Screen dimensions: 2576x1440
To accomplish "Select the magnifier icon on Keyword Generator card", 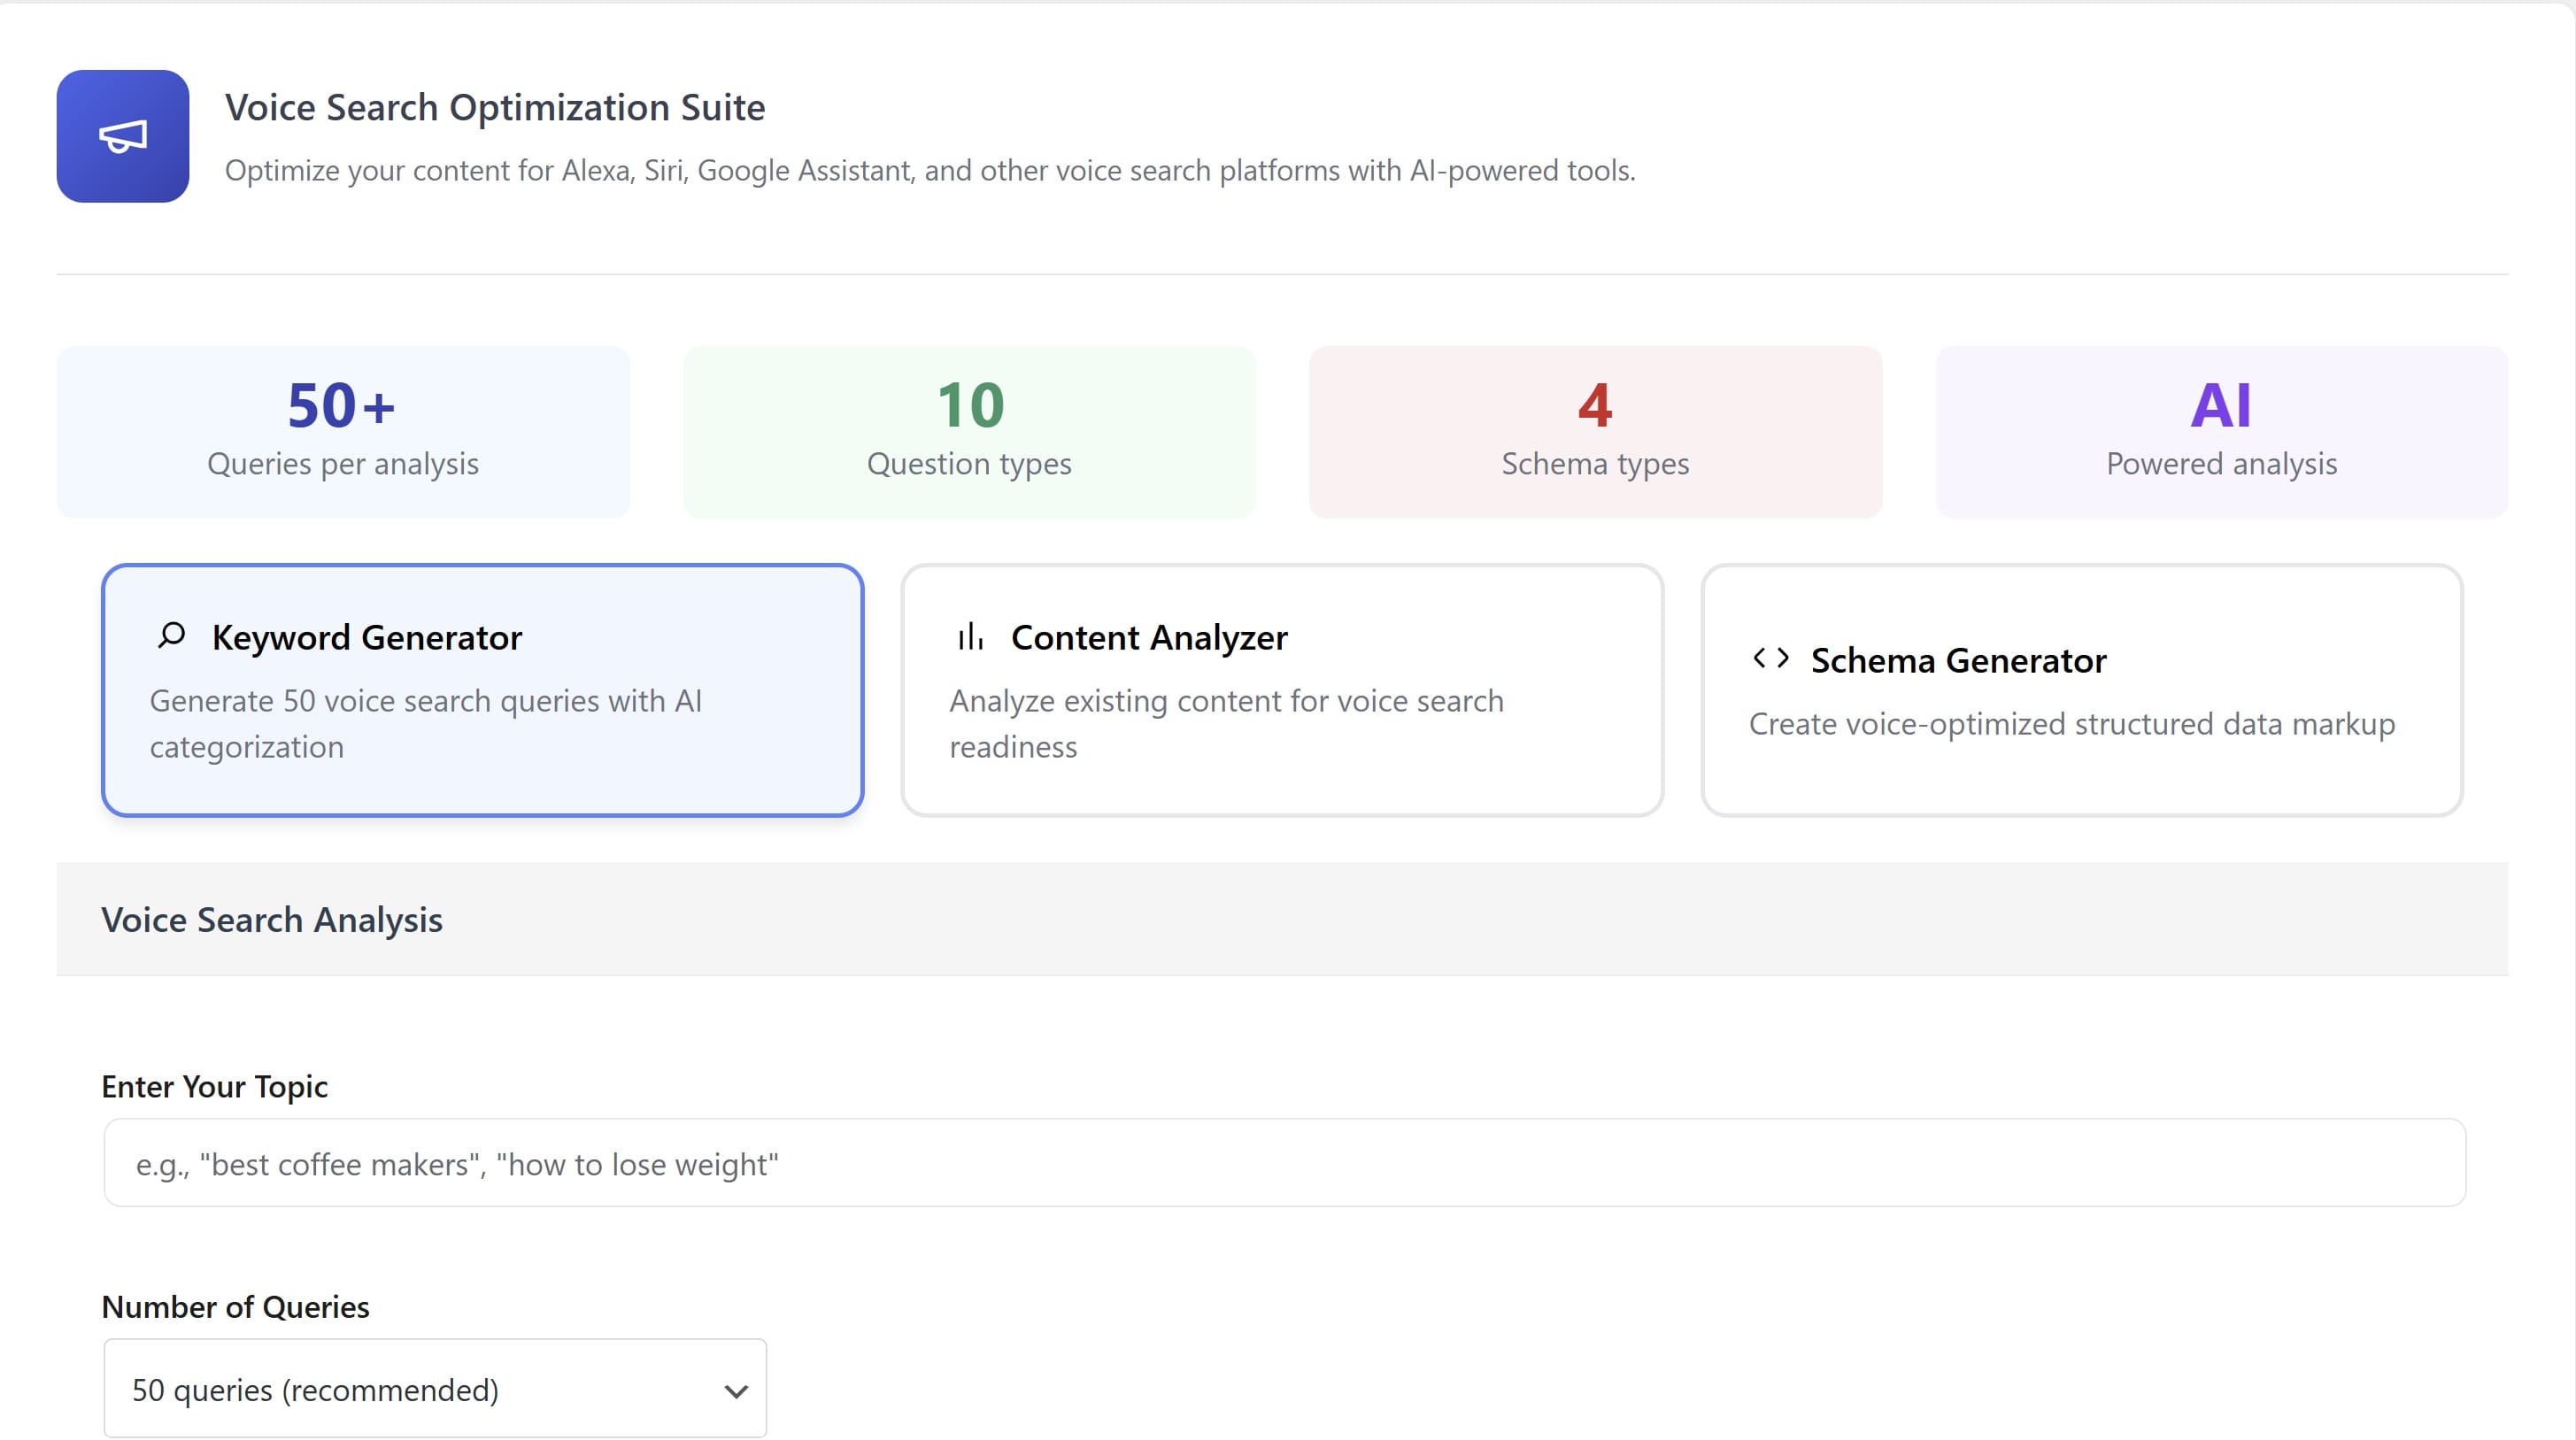I will pyautogui.click(x=170, y=636).
